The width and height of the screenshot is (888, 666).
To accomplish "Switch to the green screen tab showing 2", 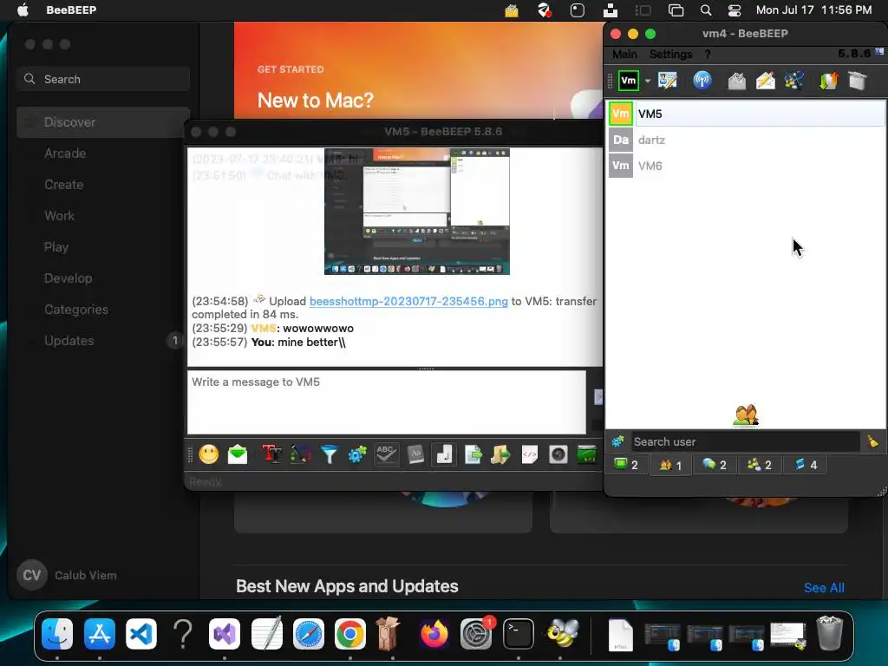I will 626,465.
